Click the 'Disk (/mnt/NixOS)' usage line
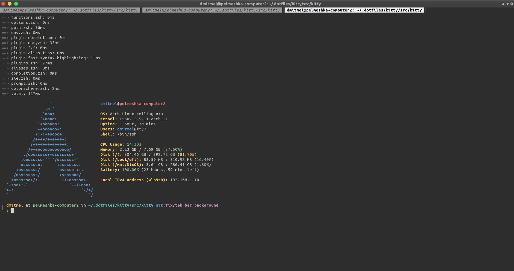514x271 pixels. 156,165
